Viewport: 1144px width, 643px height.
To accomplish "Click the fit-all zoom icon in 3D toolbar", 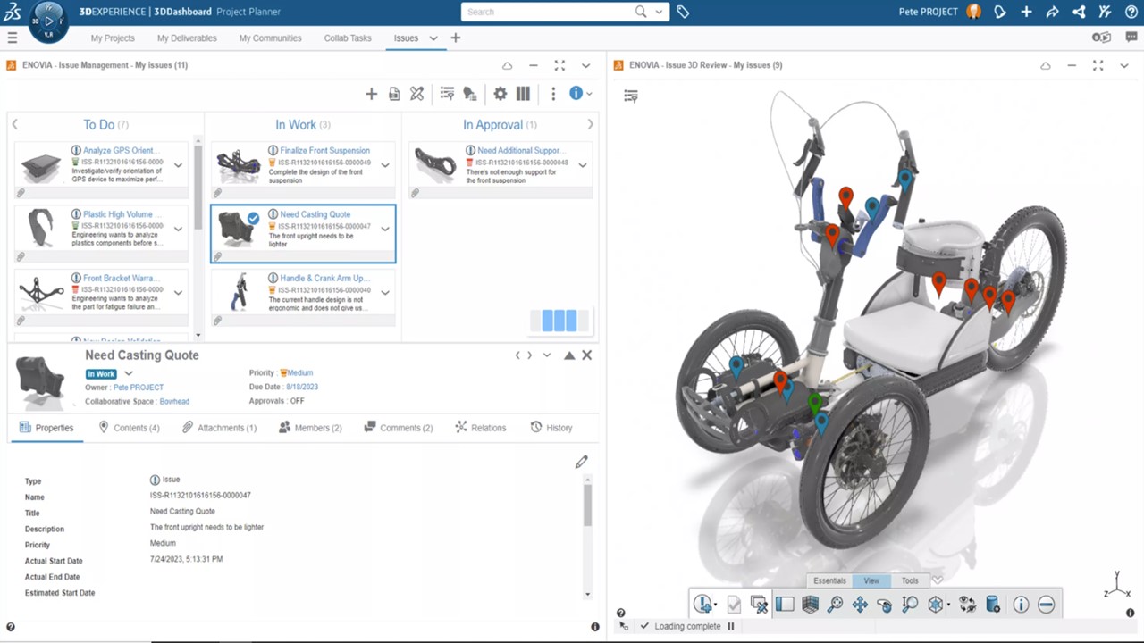I will click(x=835, y=605).
